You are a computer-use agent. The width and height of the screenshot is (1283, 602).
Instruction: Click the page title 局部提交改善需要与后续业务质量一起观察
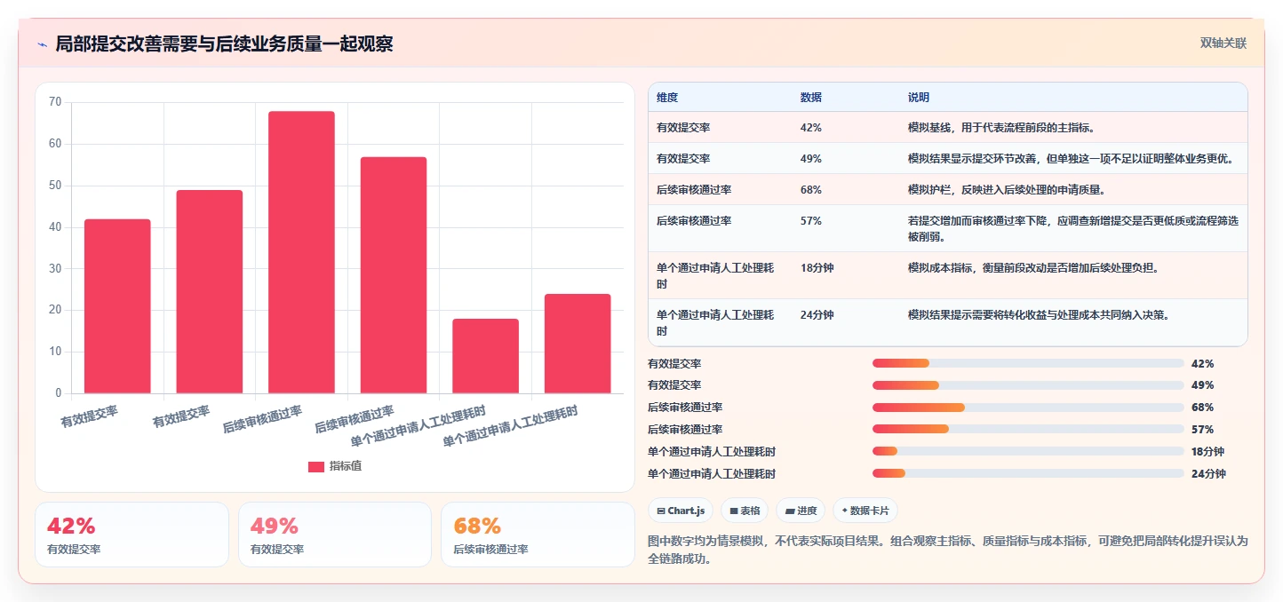pyautogui.click(x=224, y=44)
